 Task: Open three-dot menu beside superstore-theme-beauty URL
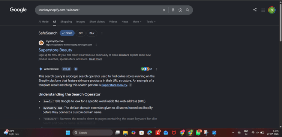tap(96, 45)
